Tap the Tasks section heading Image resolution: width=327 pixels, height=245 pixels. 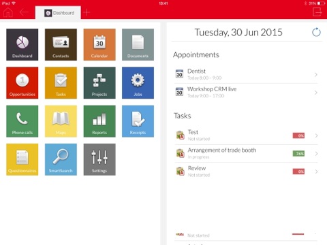coord(182,116)
